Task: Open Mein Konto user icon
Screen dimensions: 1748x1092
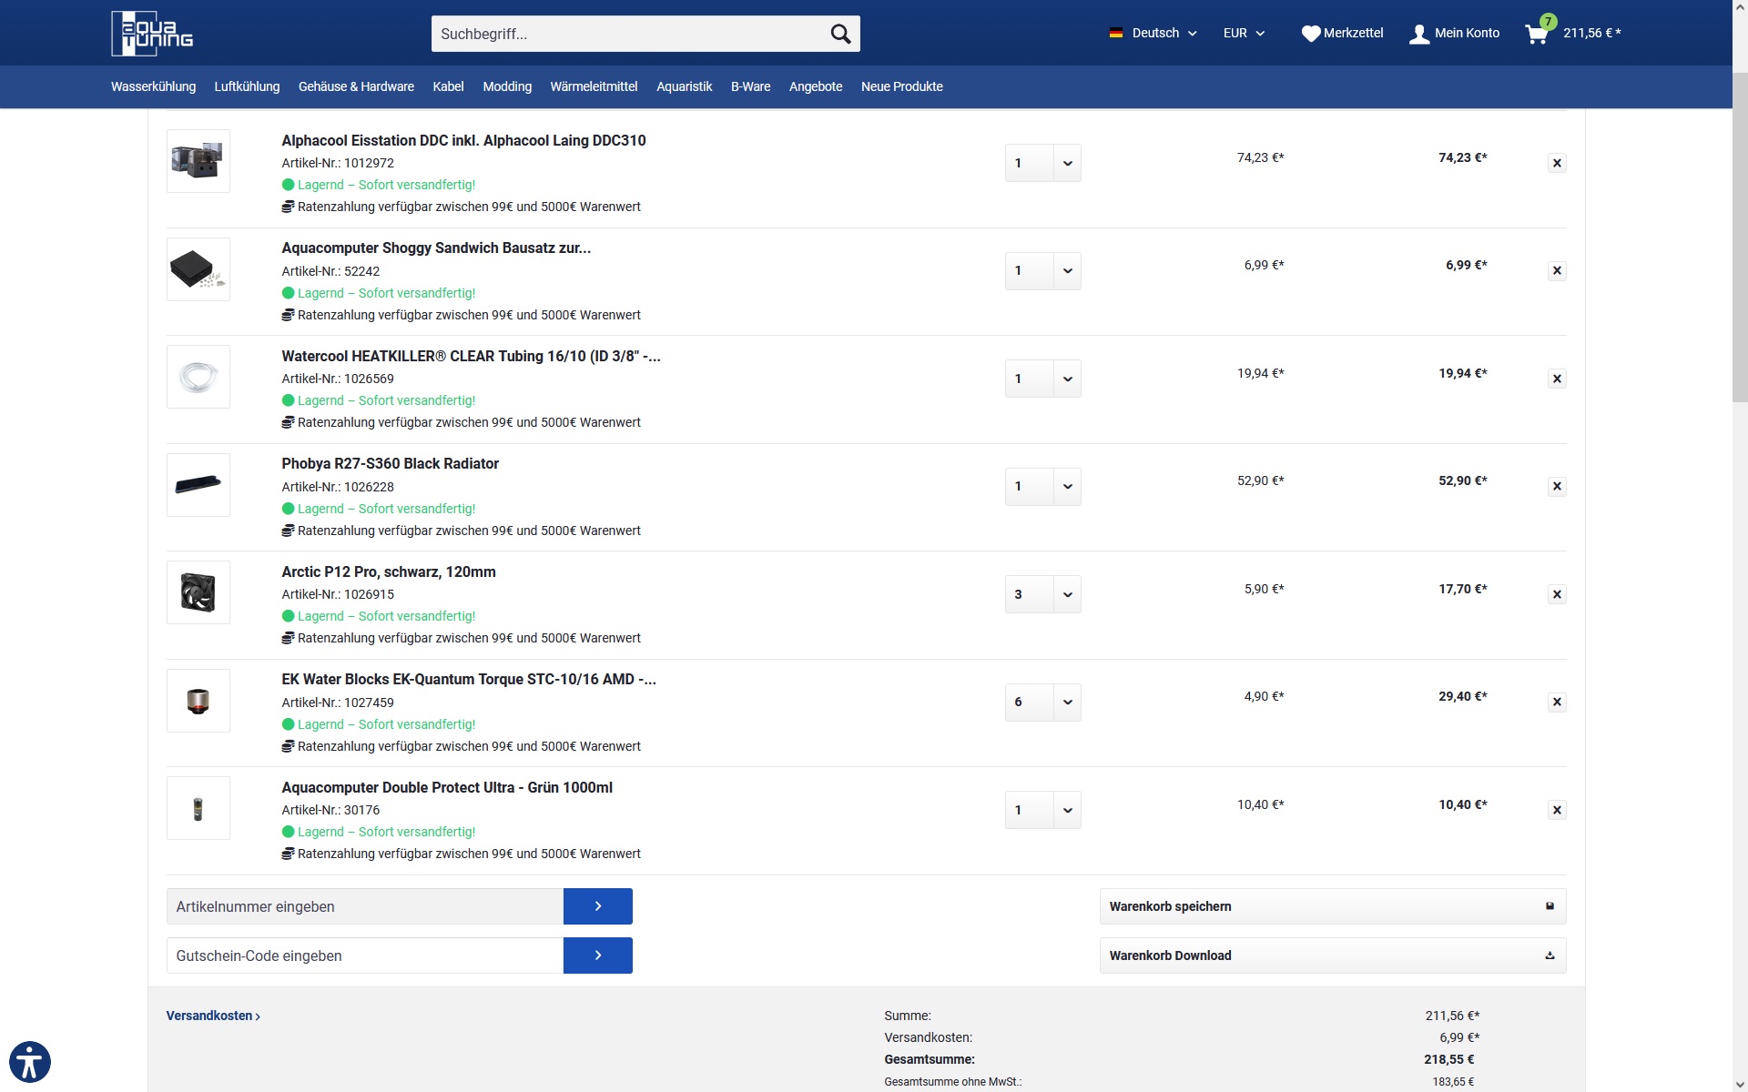Action: pos(1418,34)
